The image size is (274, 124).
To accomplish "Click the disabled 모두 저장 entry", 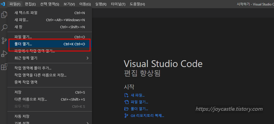I will tap(50, 106).
